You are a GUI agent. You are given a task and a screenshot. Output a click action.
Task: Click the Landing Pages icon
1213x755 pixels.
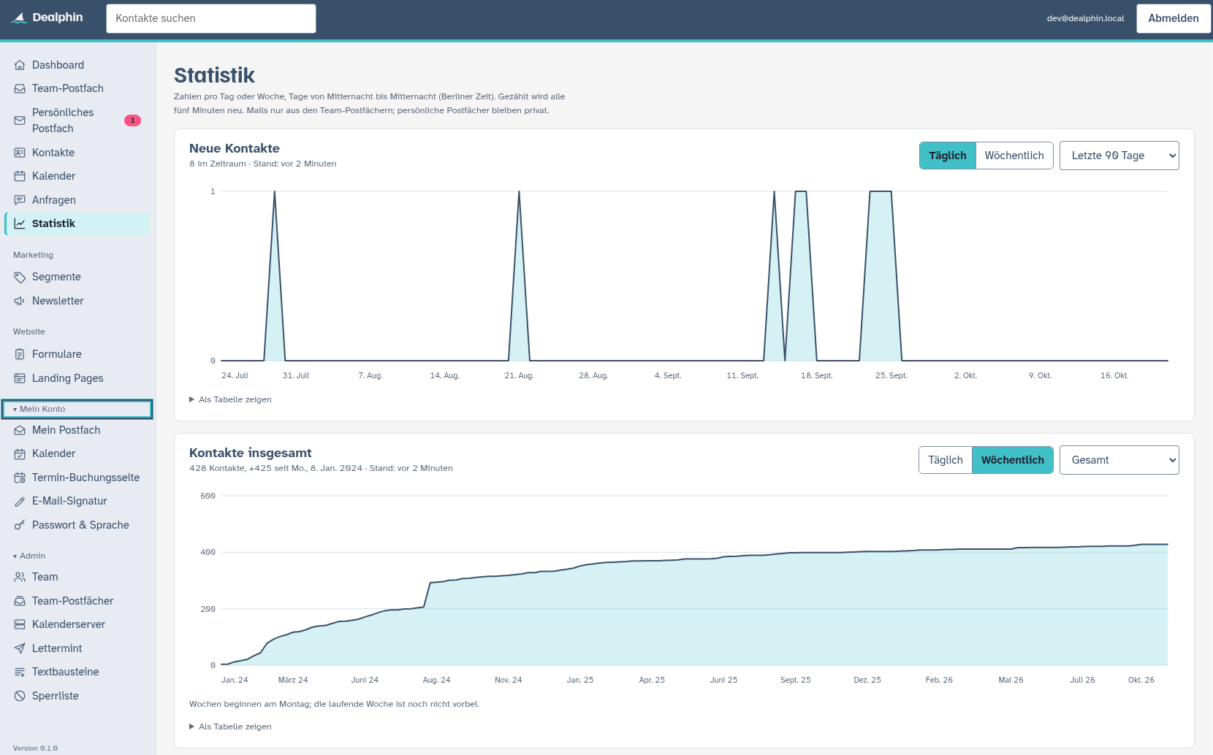coord(20,378)
